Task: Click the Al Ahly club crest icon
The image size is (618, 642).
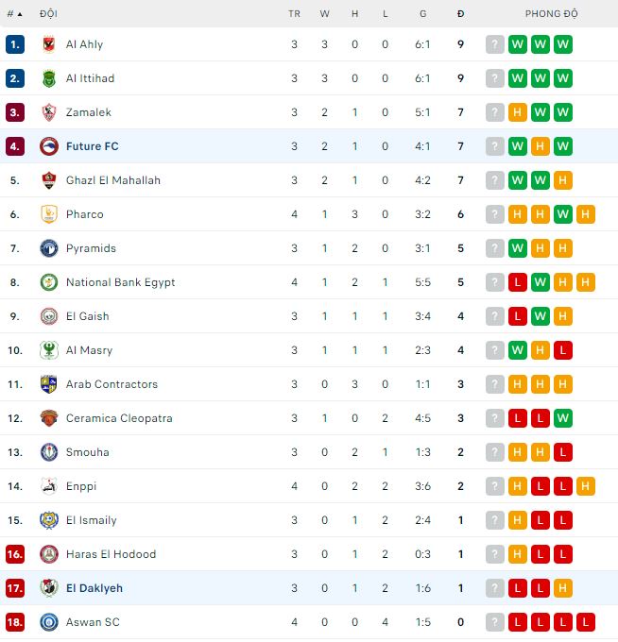Action: pyautogui.click(x=48, y=44)
